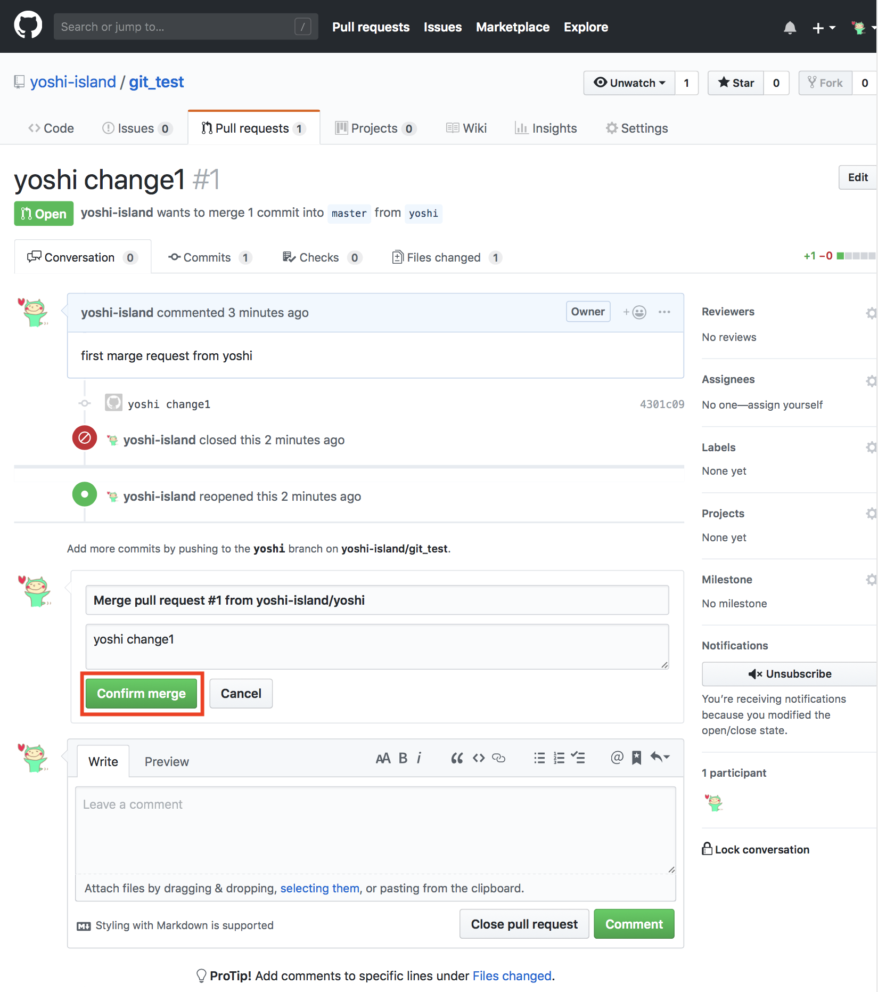Image resolution: width=878 pixels, height=992 pixels.
Task: Edit the merge commit title field
Action: pos(377,600)
